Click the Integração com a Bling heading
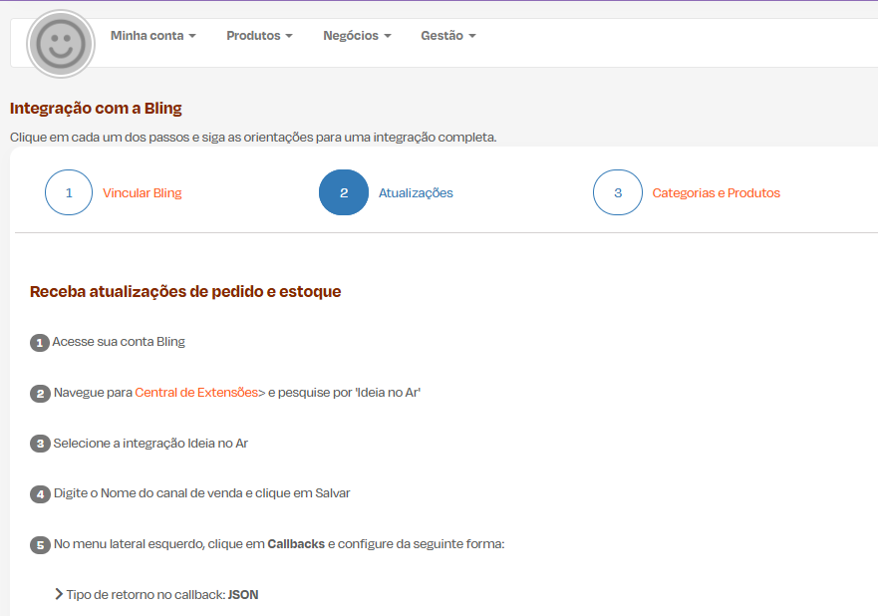The height and width of the screenshot is (616, 878). click(96, 108)
